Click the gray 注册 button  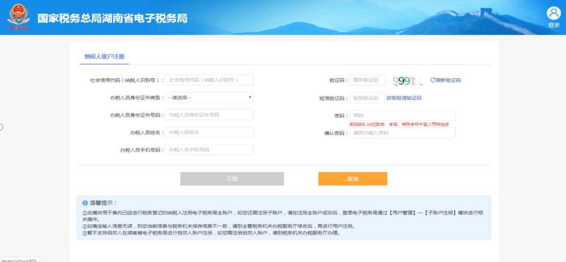232,179
